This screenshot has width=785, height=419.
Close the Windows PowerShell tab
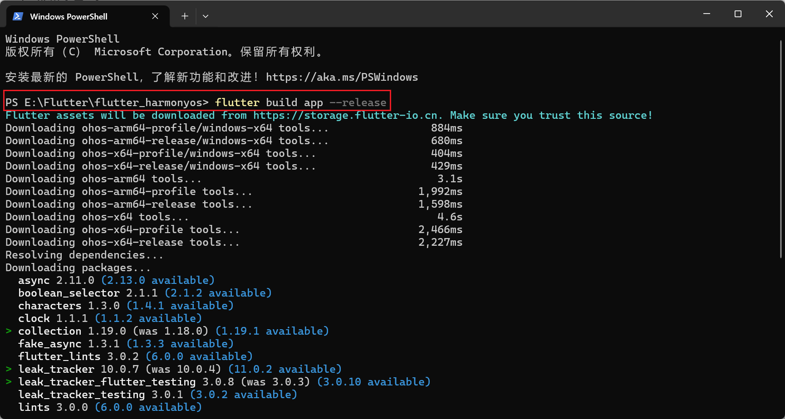155,16
